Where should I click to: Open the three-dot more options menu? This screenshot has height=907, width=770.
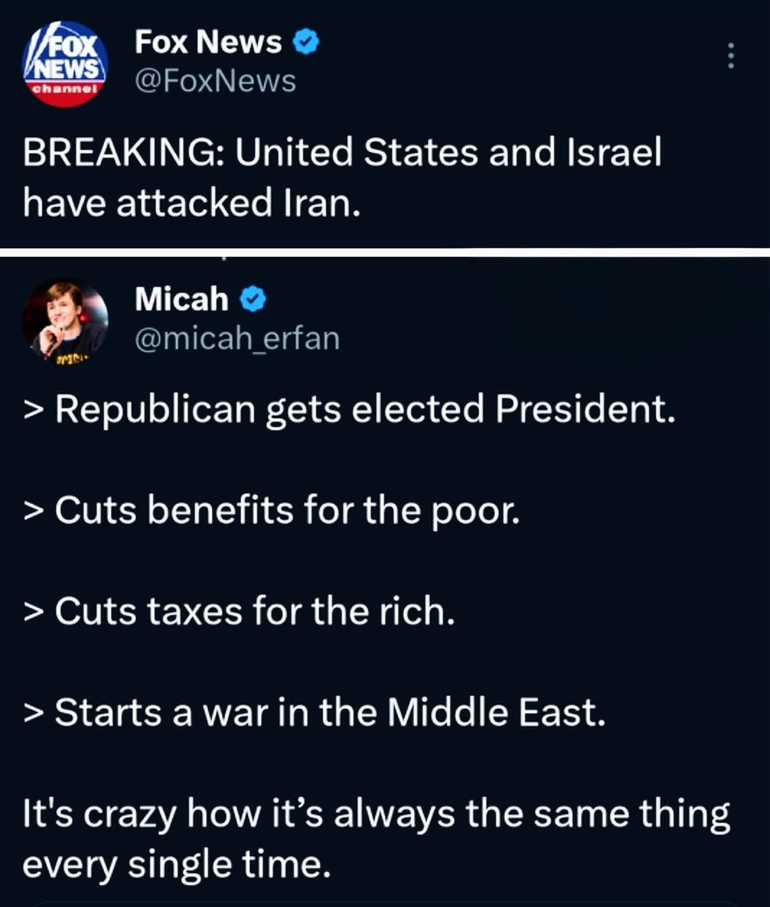click(731, 56)
